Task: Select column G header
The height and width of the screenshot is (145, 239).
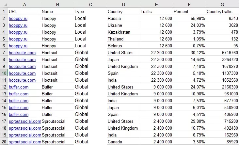Action: click(222, 5)
